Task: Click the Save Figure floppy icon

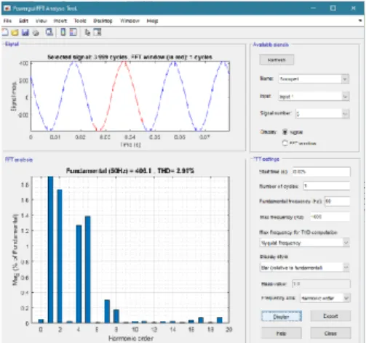Action: (x=25, y=32)
